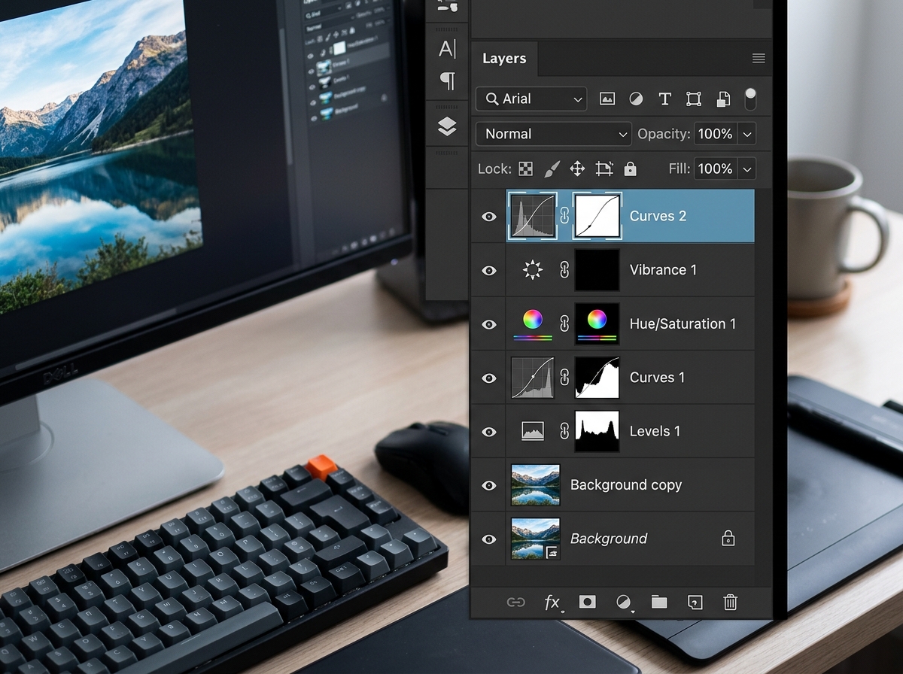Filter layers by adjustment layers

click(x=635, y=99)
